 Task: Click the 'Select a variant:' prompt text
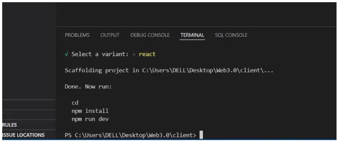click(100, 54)
